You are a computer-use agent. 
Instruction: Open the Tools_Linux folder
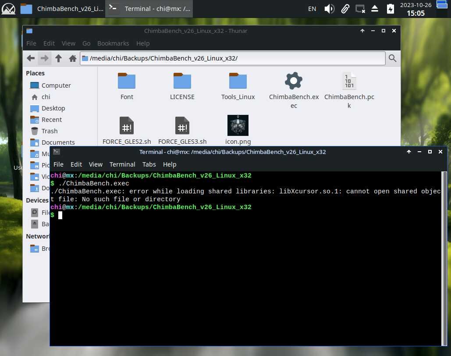click(x=238, y=81)
